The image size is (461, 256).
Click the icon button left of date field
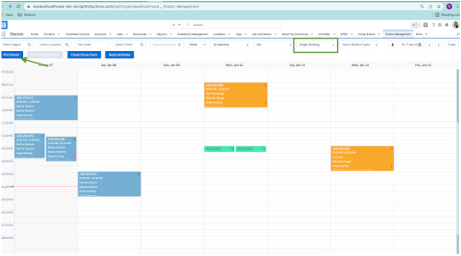click(392, 44)
